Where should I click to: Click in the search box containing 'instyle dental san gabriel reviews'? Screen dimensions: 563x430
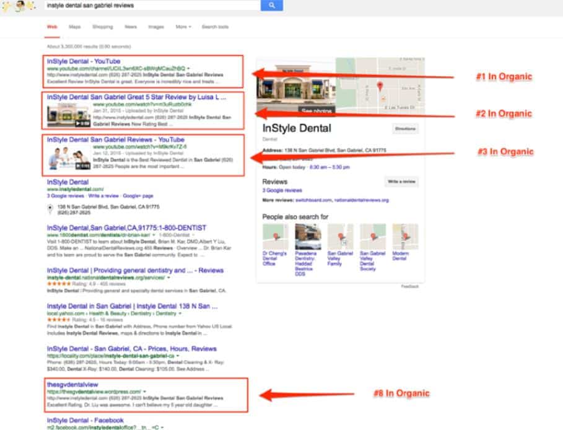[152, 5]
